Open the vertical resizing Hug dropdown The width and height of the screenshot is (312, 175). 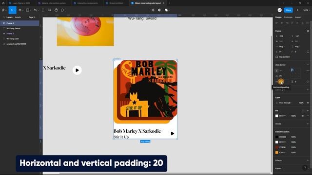point(296,47)
